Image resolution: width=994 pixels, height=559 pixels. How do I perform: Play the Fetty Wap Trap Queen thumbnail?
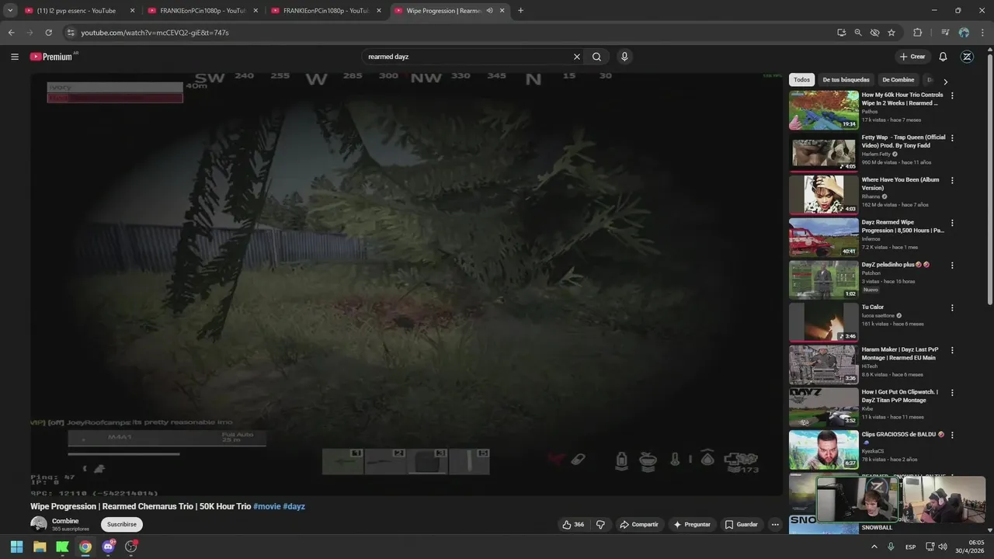pyautogui.click(x=824, y=152)
